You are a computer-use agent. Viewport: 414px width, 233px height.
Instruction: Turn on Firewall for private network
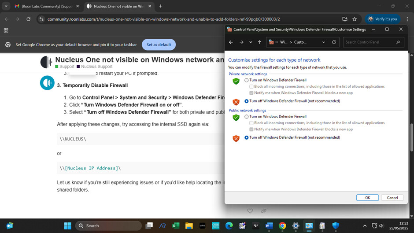pos(246,80)
